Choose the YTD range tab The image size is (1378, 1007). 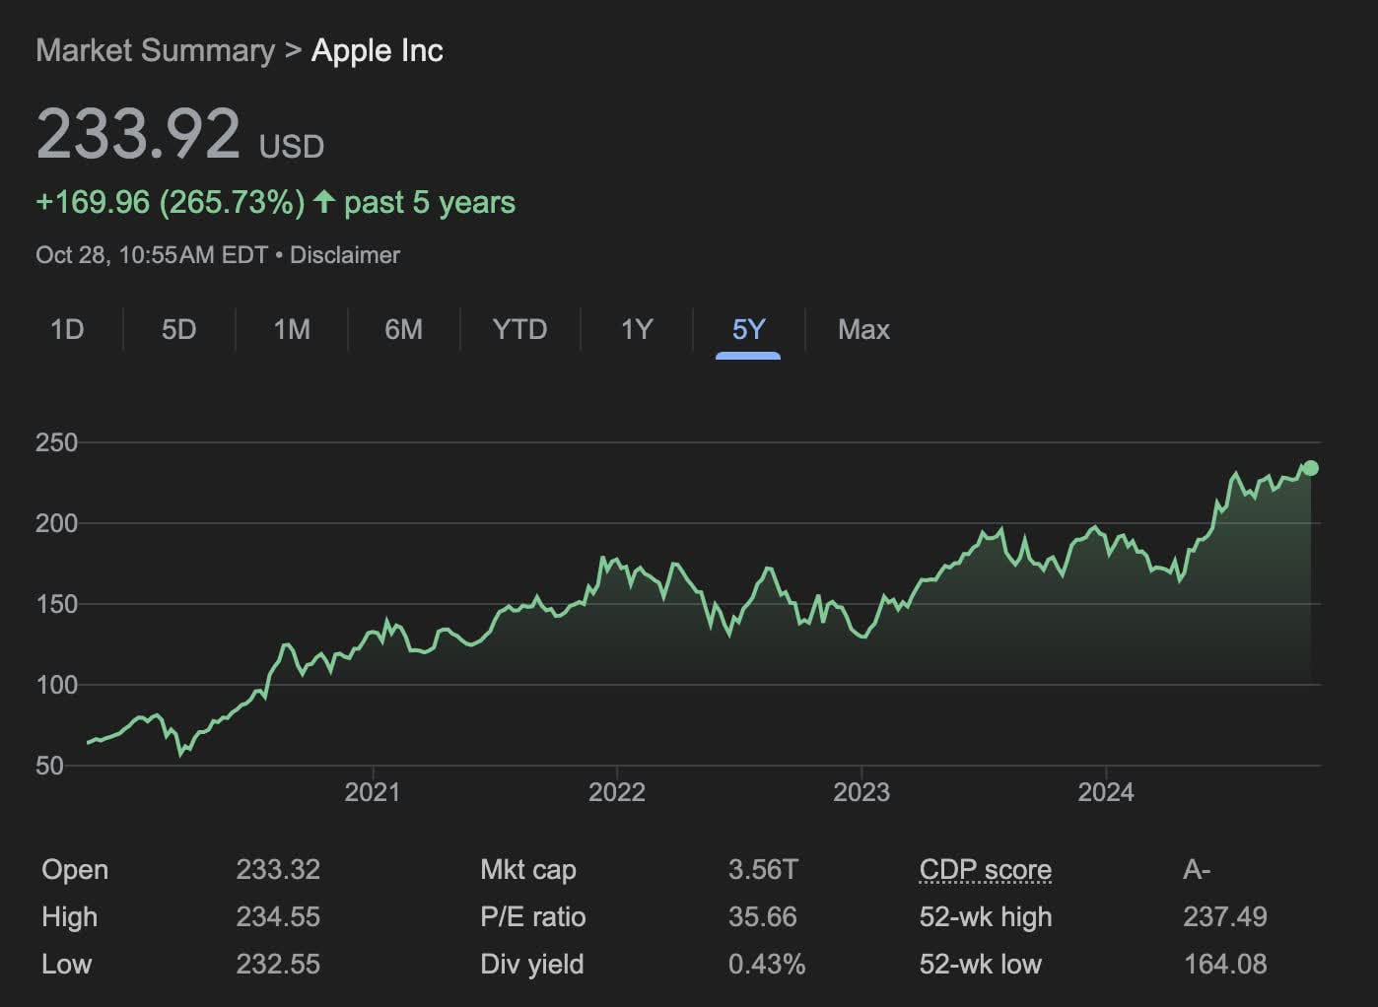(519, 329)
